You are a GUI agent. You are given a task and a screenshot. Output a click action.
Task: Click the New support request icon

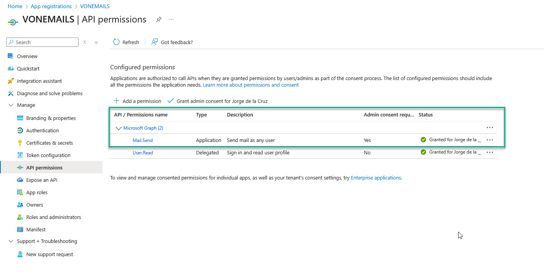coord(20,254)
